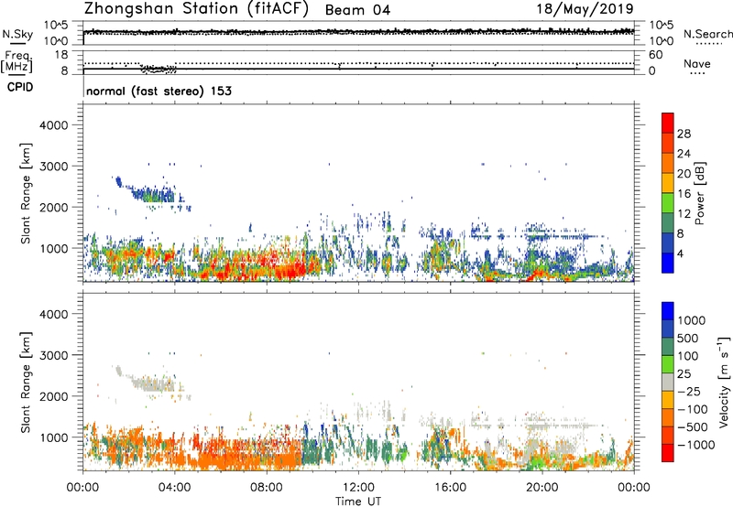The width and height of the screenshot is (733, 507).
Task: Click the power plot 'Slant Range [km]' label
Action: 26,193
